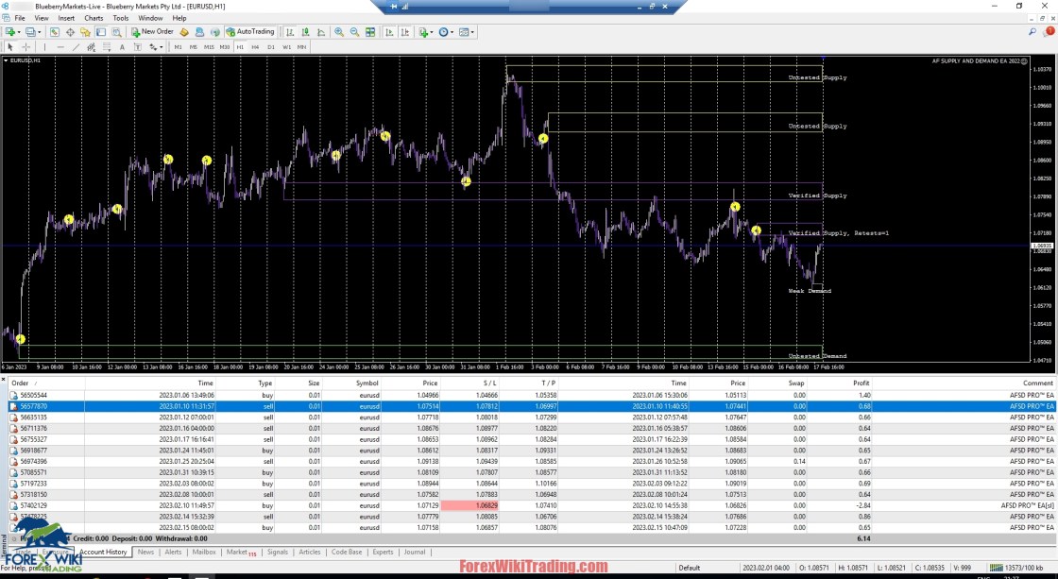Launch MetaEditor with the yellow book icon

[x=183, y=32]
